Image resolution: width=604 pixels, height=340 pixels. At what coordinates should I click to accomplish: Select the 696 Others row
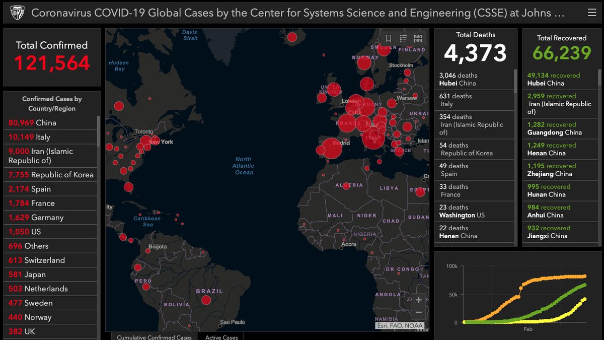point(50,246)
